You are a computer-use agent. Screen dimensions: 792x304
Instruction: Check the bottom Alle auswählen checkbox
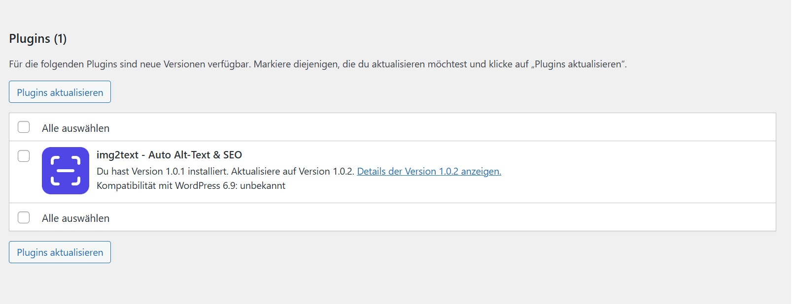click(23, 217)
